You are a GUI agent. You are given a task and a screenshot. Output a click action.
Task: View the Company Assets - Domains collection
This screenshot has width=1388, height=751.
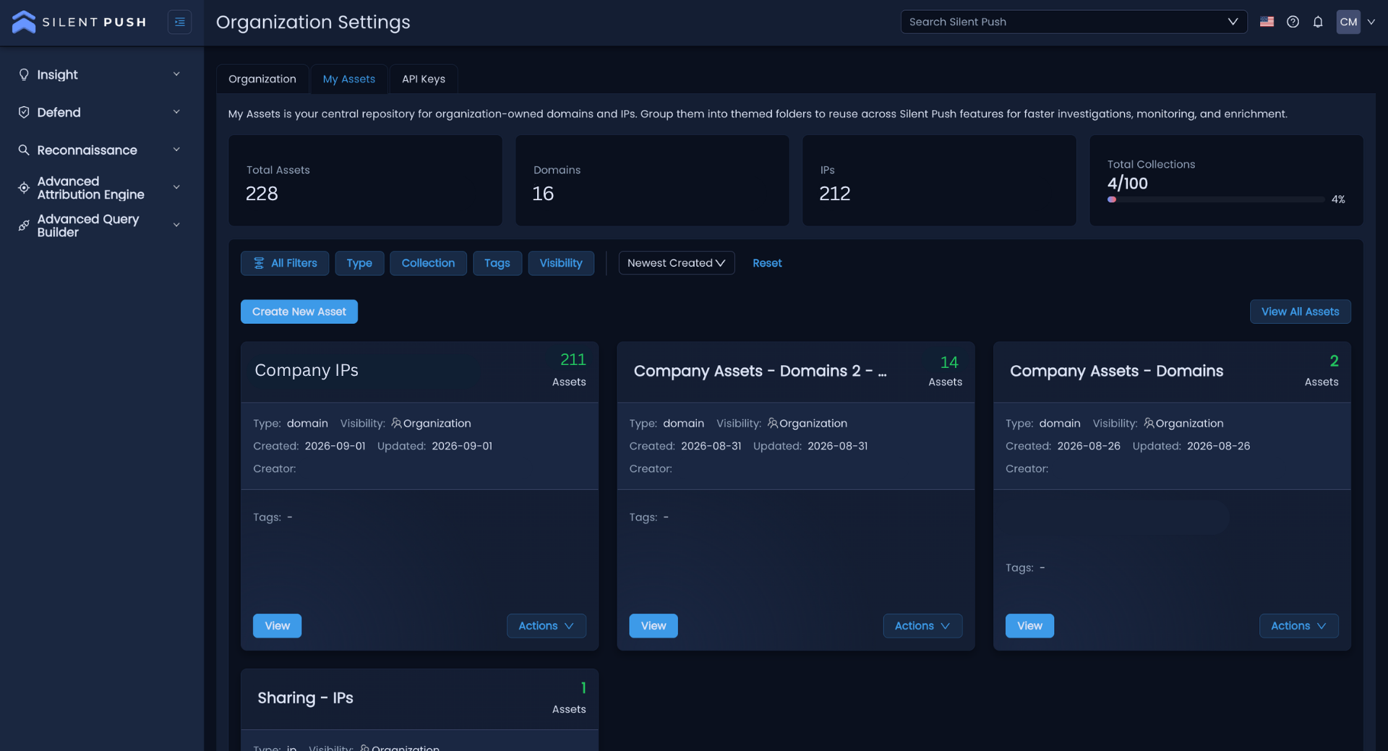pos(1029,626)
